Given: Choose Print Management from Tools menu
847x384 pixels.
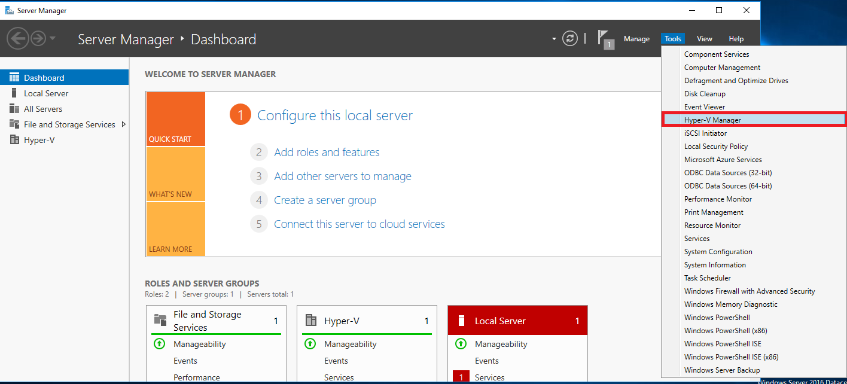Looking at the screenshot, I should pos(754,212).
